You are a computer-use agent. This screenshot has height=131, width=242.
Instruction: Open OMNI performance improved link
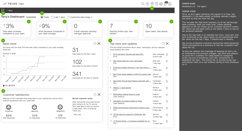(132, 108)
